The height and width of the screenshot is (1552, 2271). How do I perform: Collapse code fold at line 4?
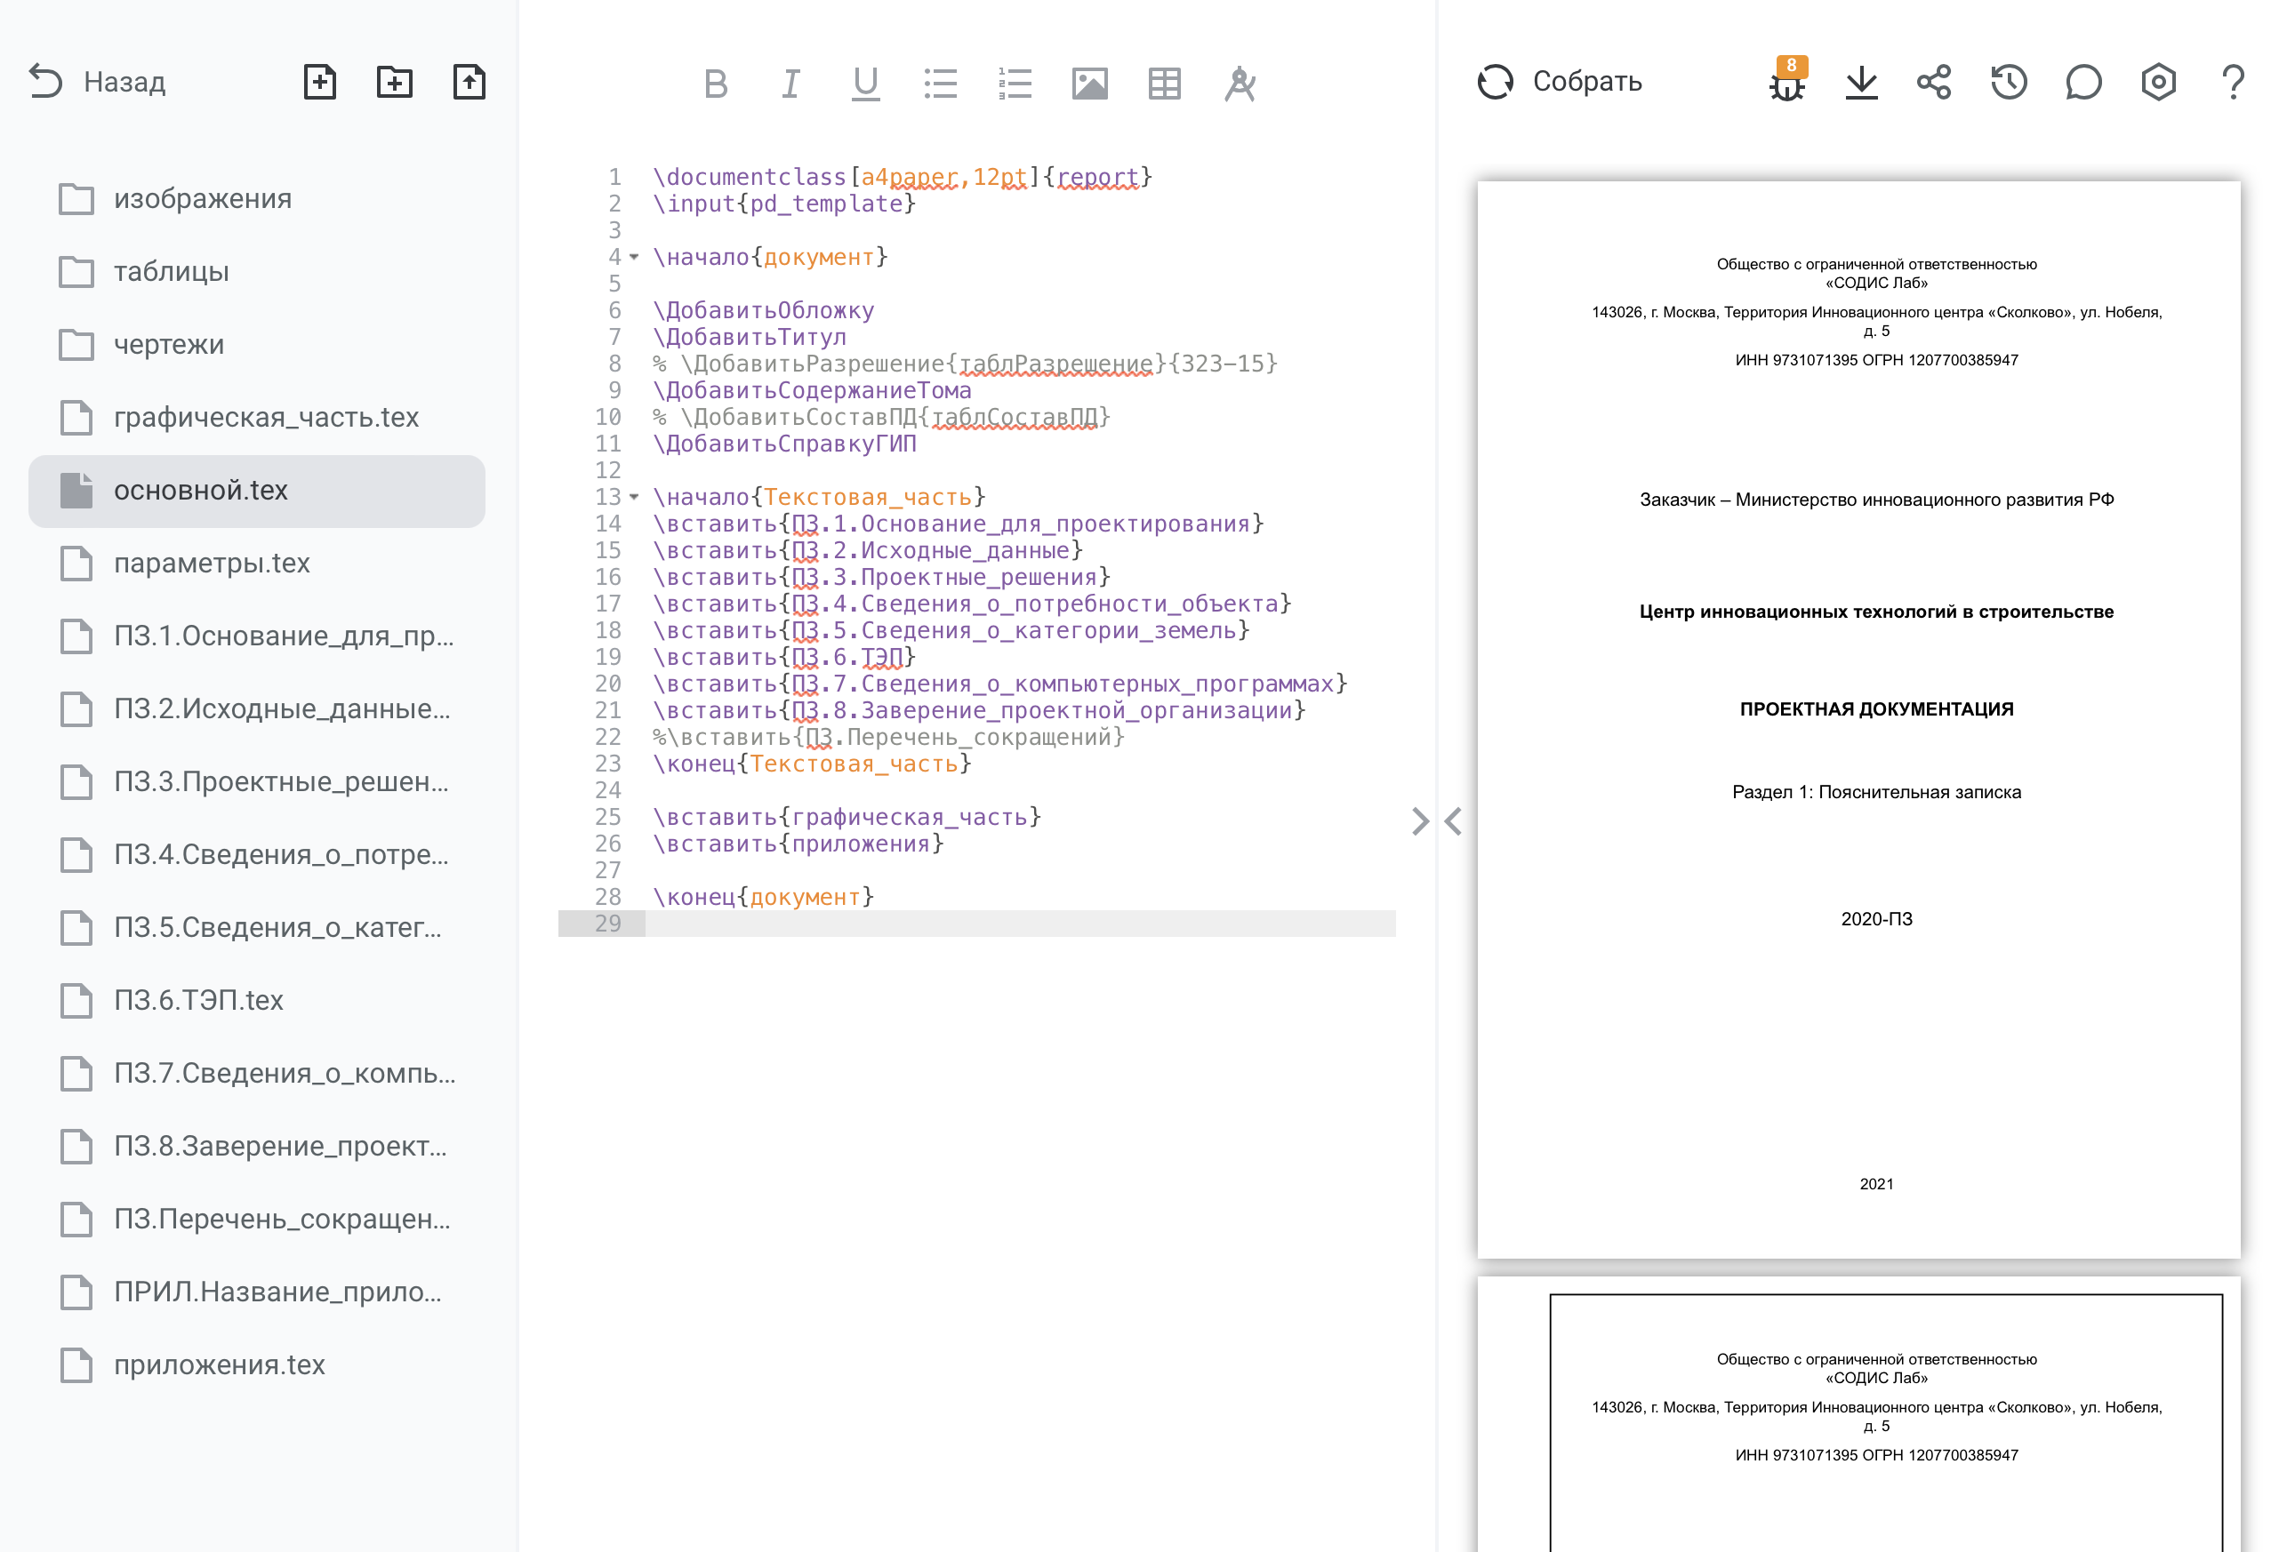click(634, 257)
